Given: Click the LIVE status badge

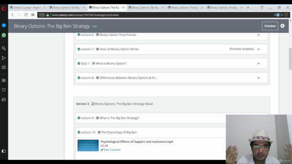Looking at the screenshot, I should (94, 26).
